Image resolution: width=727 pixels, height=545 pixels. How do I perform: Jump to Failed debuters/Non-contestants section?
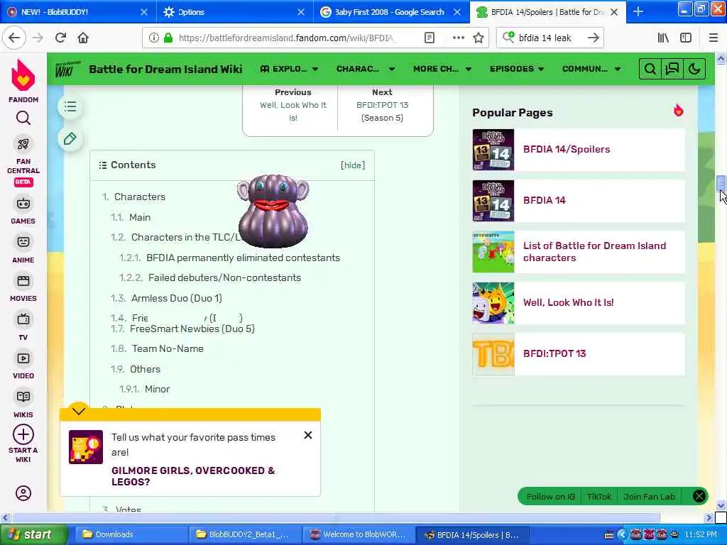tap(224, 277)
